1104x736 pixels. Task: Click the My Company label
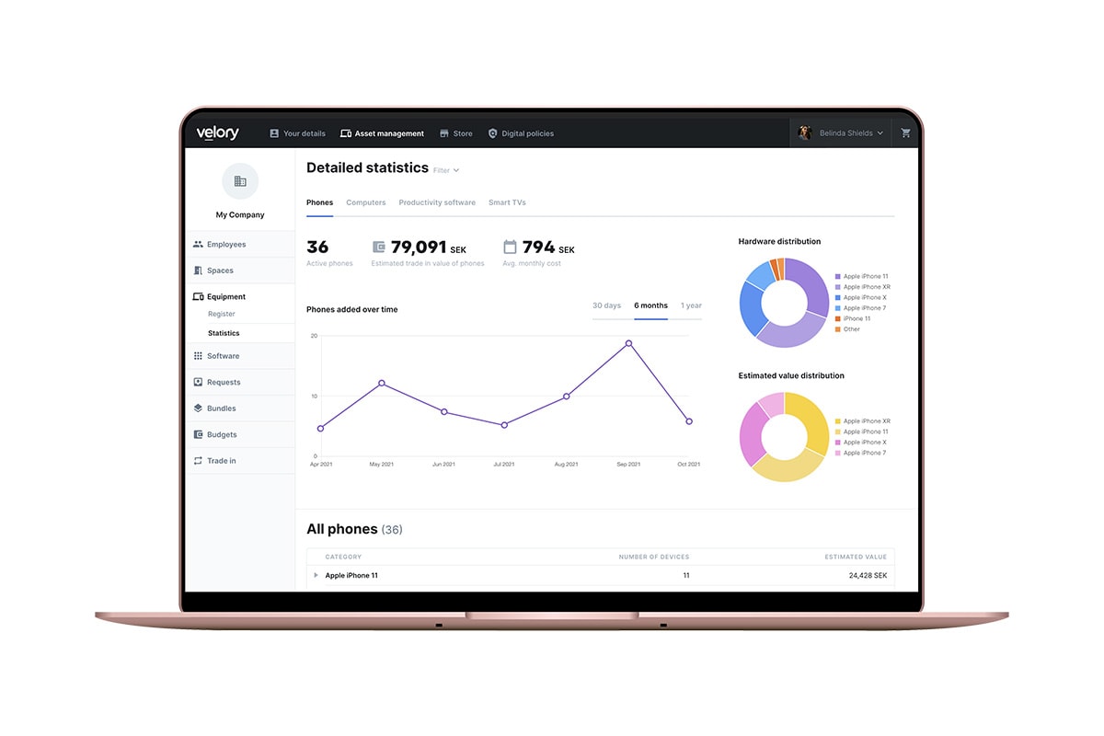click(240, 214)
